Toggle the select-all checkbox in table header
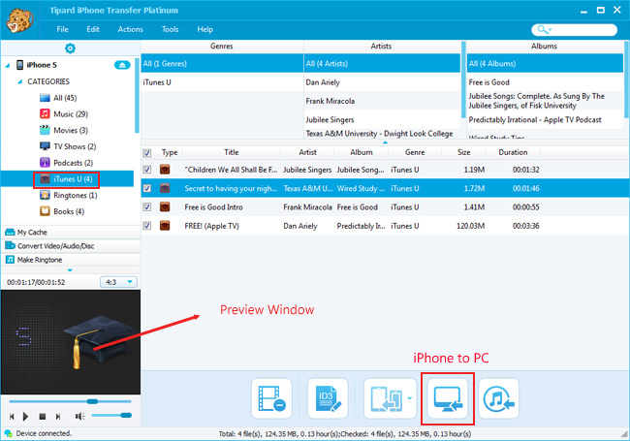 pyautogui.click(x=147, y=153)
